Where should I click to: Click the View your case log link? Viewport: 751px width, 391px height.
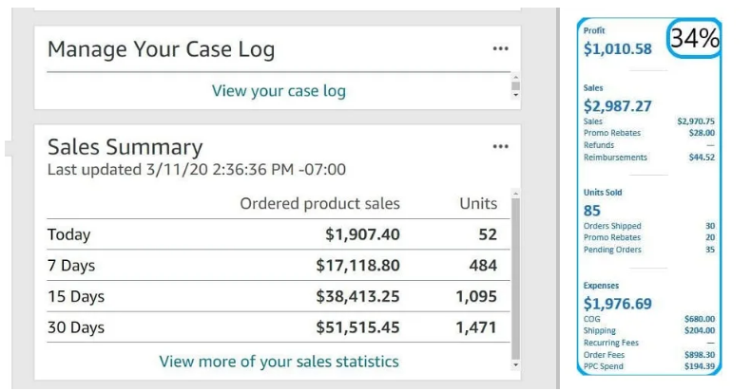[x=279, y=91]
